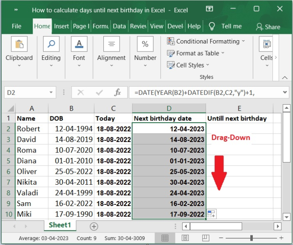Open the Cell Styles dropdown
Screen dimensions: 293x245
[208, 65]
